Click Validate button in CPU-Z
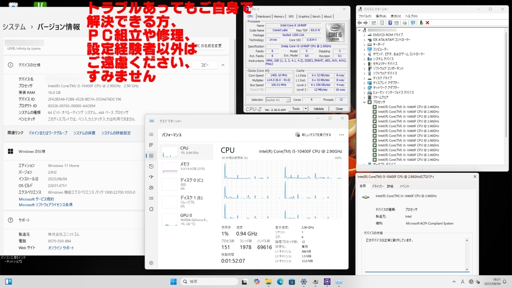The image size is (512, 288). [x=319, y=109]
